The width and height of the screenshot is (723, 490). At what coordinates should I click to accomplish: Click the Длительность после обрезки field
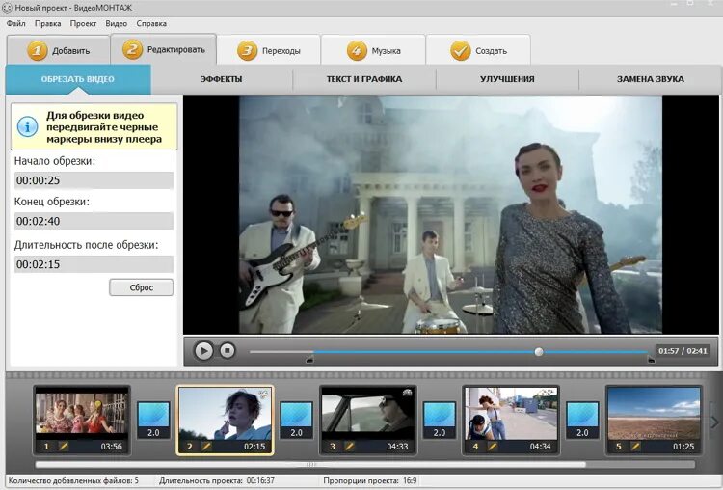pyautogui.click(x=94, y=264)
